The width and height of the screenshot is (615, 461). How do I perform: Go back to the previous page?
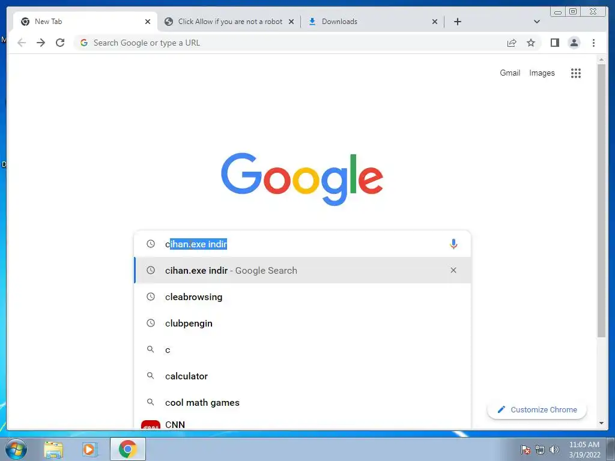coord(22,43)
